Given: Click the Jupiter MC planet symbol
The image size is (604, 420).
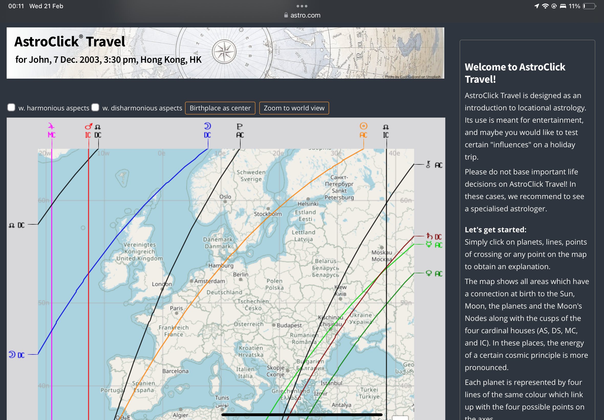Looking at the screenshot, I should [51, 127].
